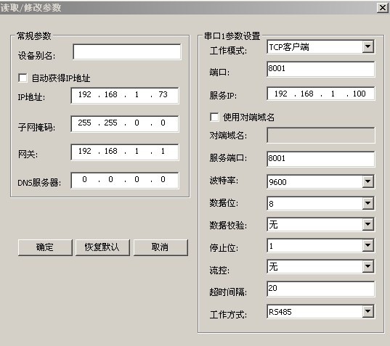390x346 pixels.
Task: Close the 读取/修改参数 dialog
Action: [x=383, y=8]
